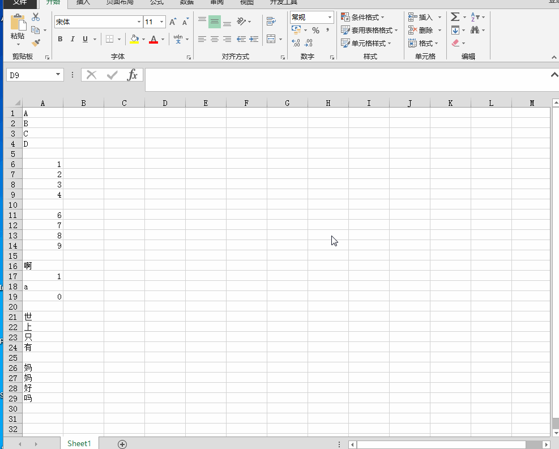This screenshot has height=449, width=559.
Task: Apply percent style with the % icon
Action: click(x=315, y=30)
